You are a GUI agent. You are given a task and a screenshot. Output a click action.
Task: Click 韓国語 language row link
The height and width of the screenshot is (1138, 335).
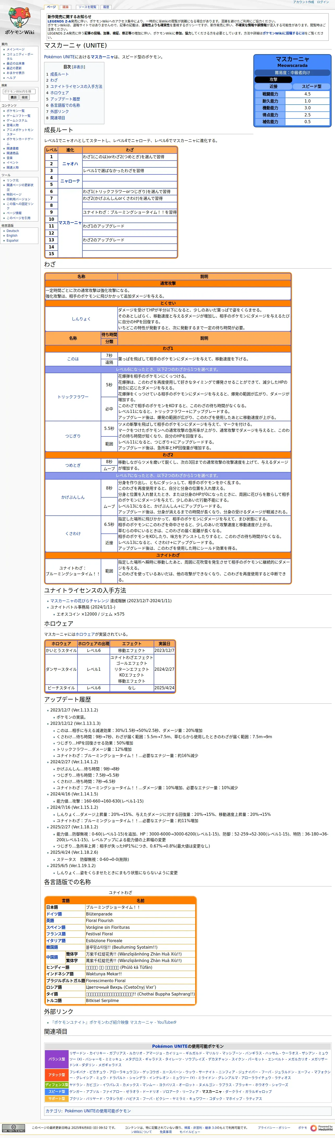pos(52,947)
